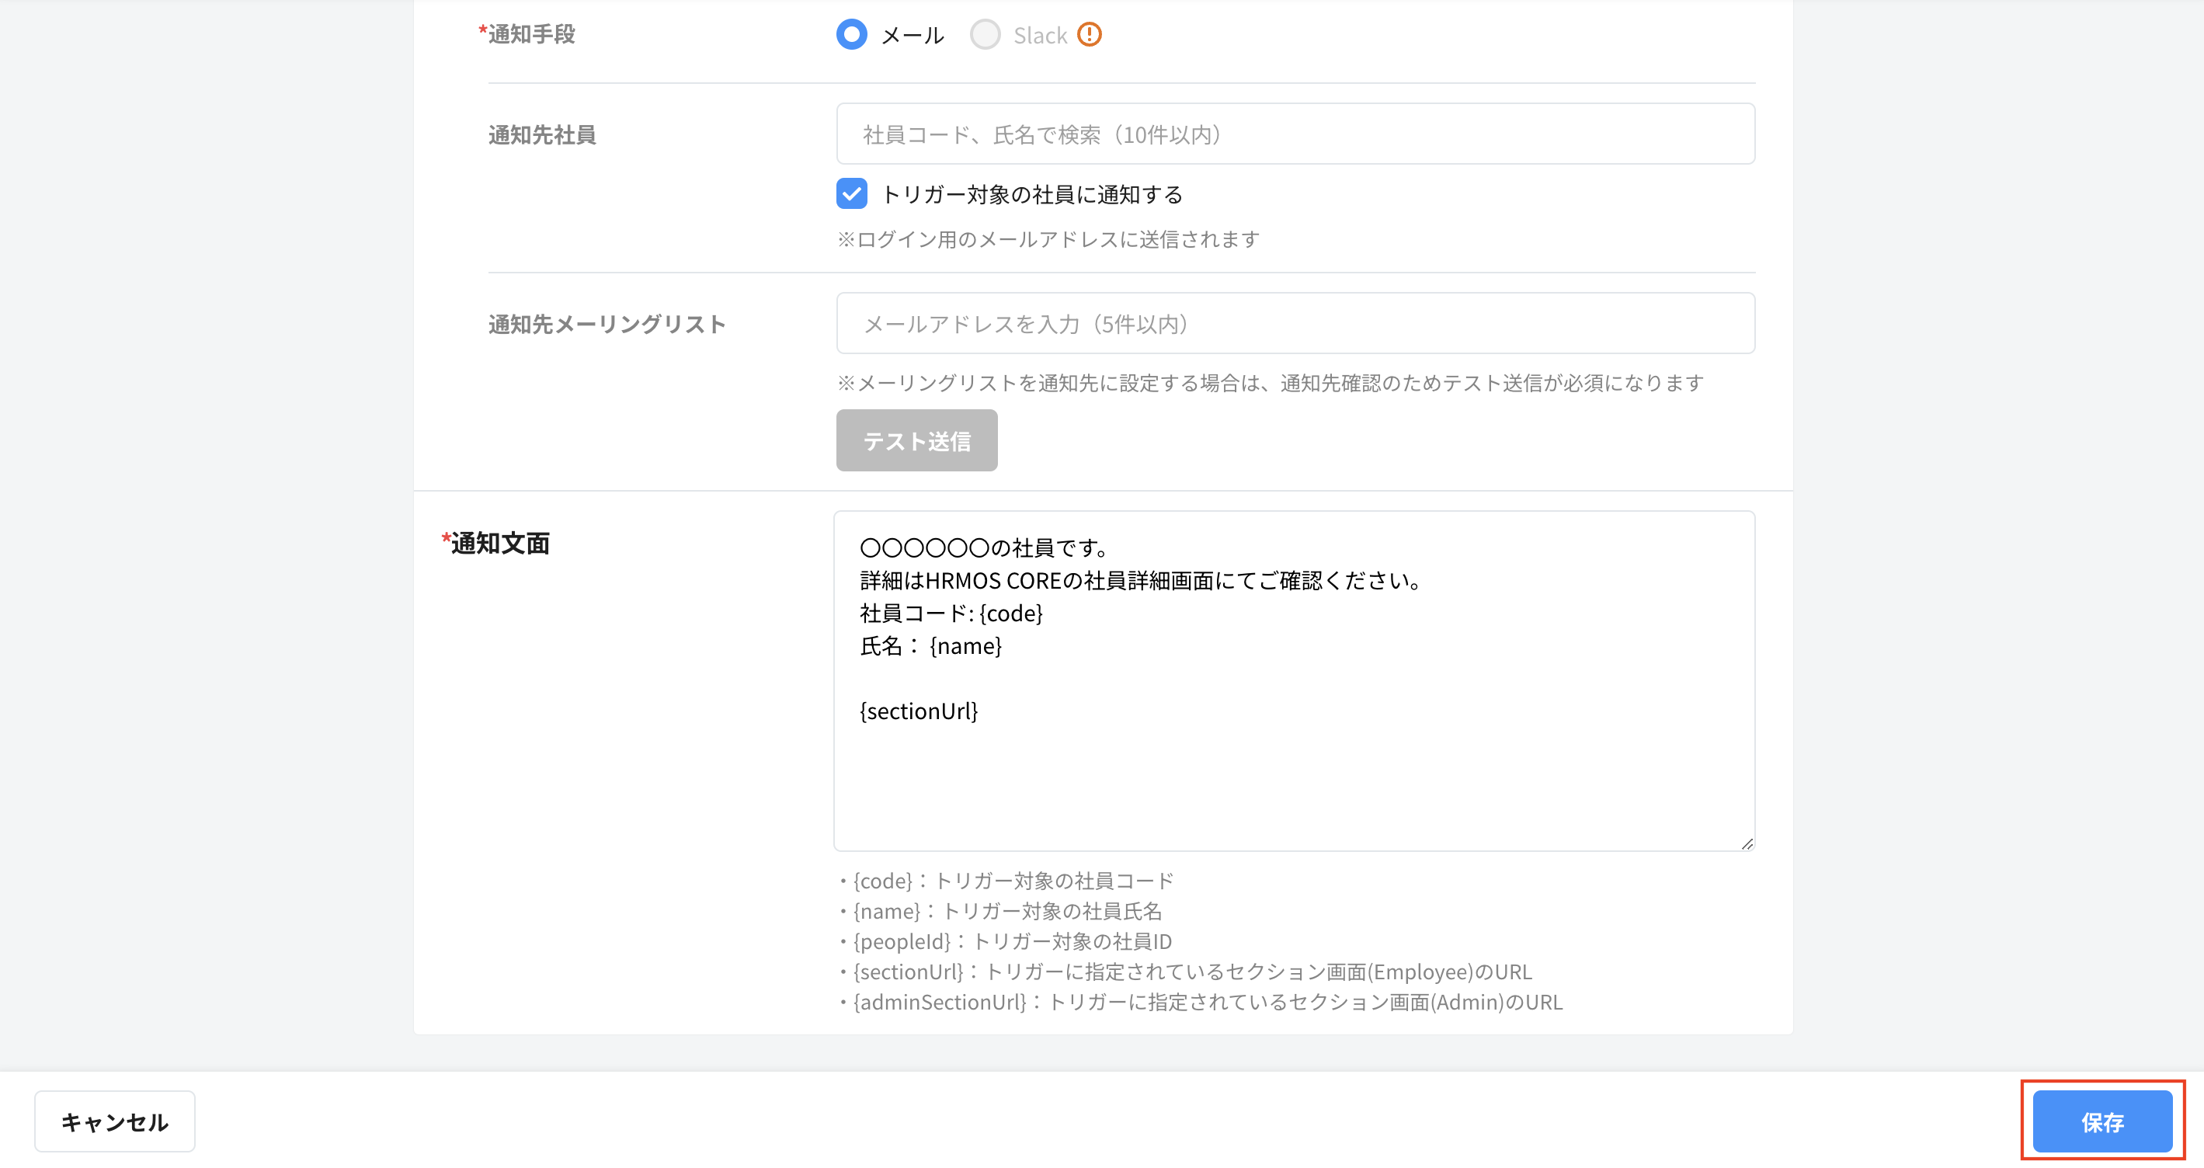Click the {adminSectionUrl} variable description text
The height and width of the screenshot is (1168, 2204).
pos(1201,1002)
